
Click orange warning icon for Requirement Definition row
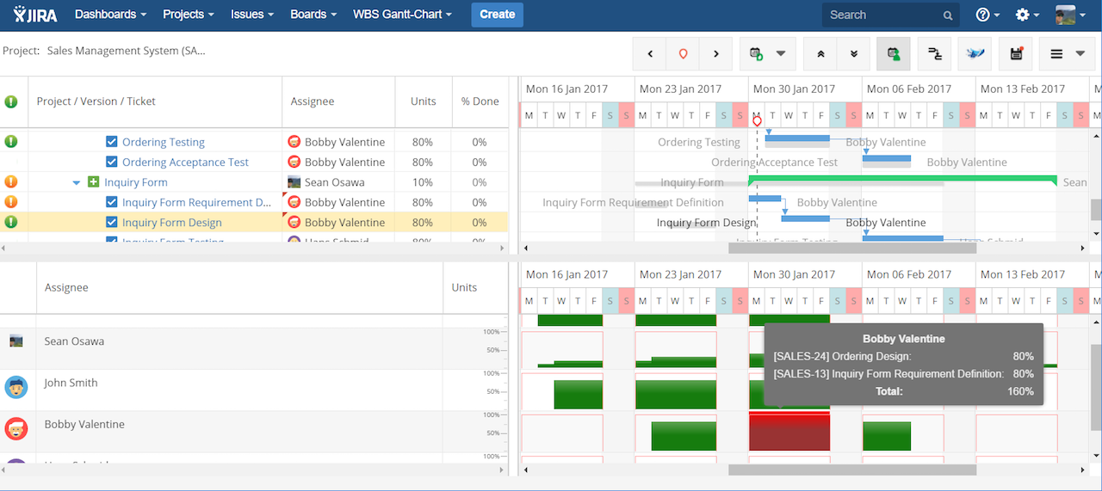11,202
